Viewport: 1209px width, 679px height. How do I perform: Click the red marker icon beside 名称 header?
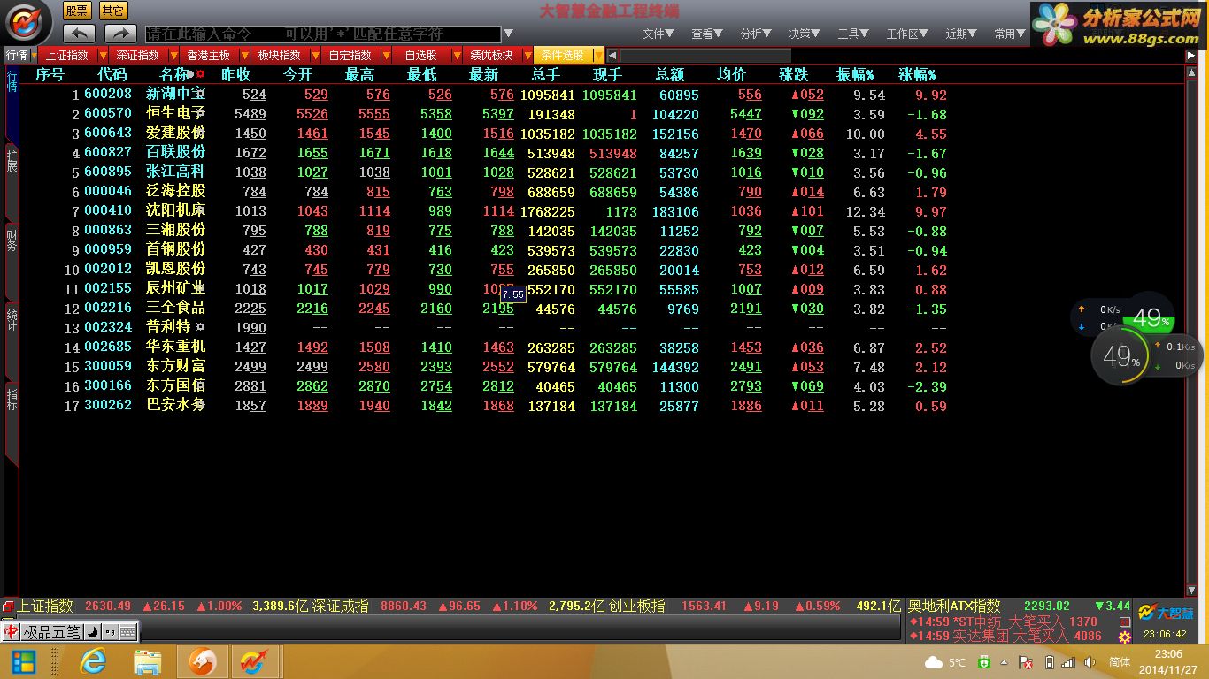201,74
